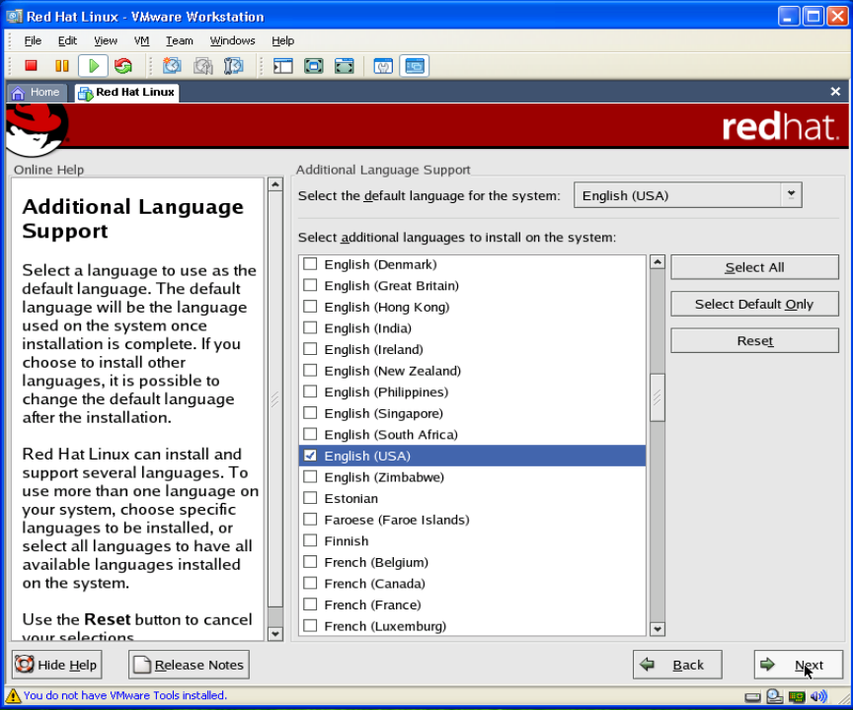Screen dimensions: 853x710
Task: Click the sound device status bar icon
Action: pyautogui.click(x=817, y=696)
